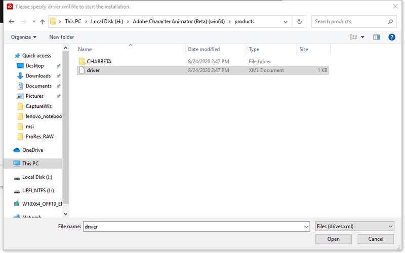
Task: Select OneDrive in the navigation pane
Action: 32,150
